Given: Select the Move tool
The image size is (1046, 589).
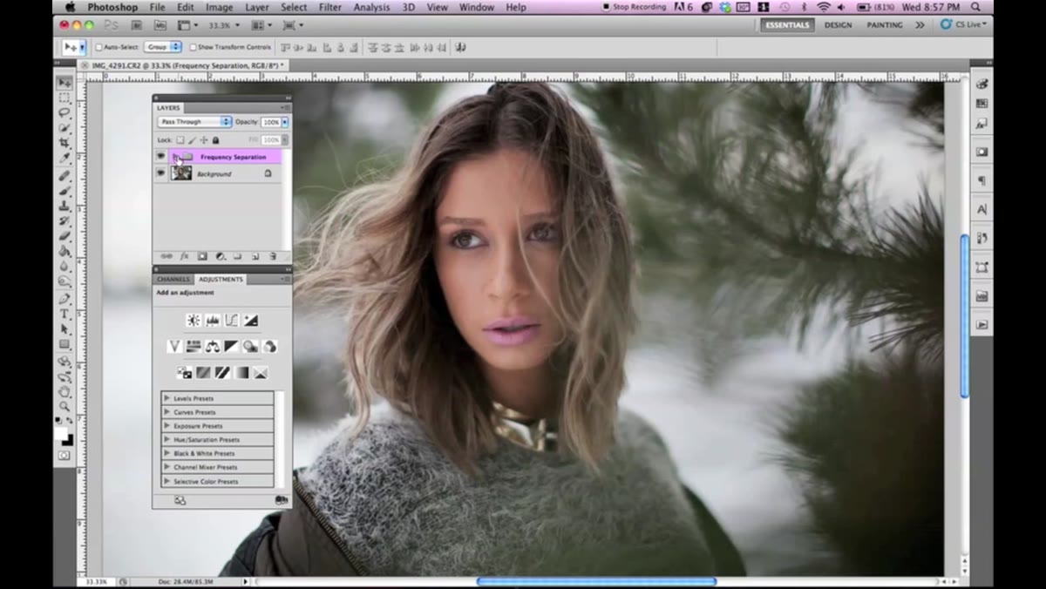Looking at the screenshot, I should tap(65, 81).
